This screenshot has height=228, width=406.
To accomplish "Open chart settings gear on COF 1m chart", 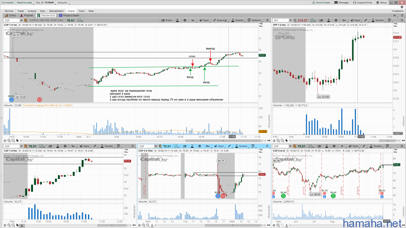I will 185,20.
